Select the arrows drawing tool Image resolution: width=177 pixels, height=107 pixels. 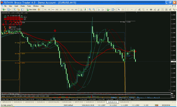point(174,10)
